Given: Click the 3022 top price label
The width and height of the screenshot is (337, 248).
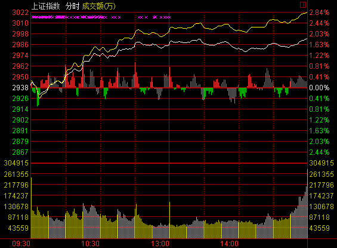Looking at the screenshot, I should pos(20,13).
